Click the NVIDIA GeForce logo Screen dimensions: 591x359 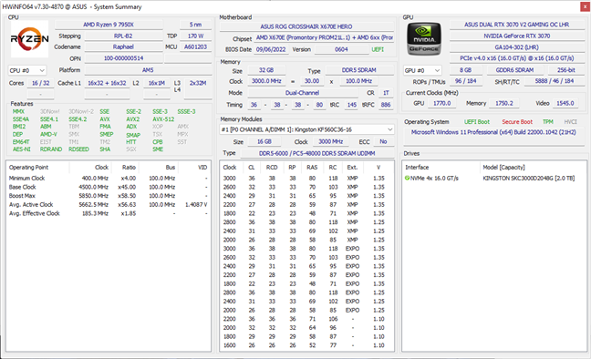coord(424,39)
